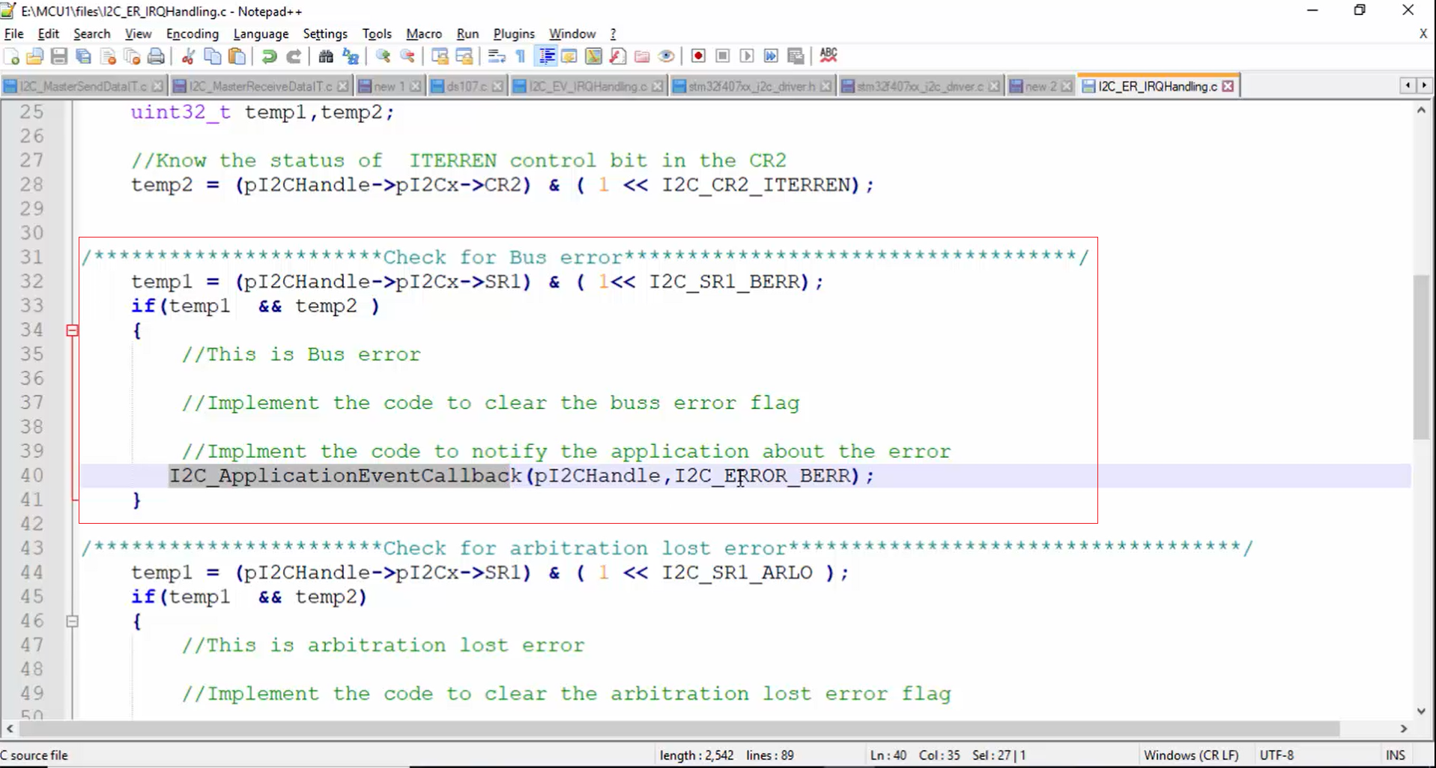Open the File menu
This screenshot has height=768, width=1436.
click(x=13, y=34)
